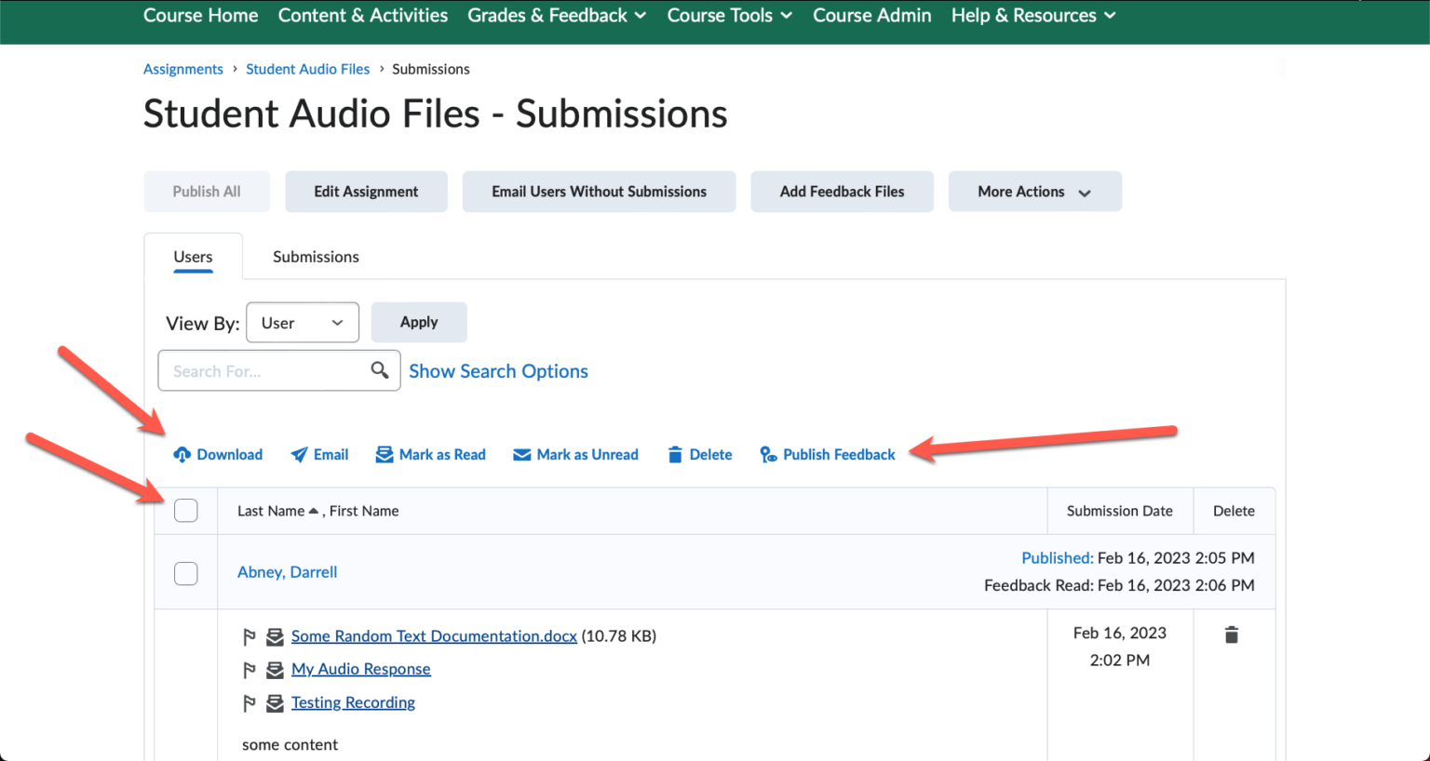This screenshot has height=761, width=1430.
Task: Open the Grades & Feedback menu
Action: click(x=557, y=16)
